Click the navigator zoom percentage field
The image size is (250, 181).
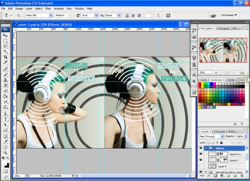coord(205,73)
